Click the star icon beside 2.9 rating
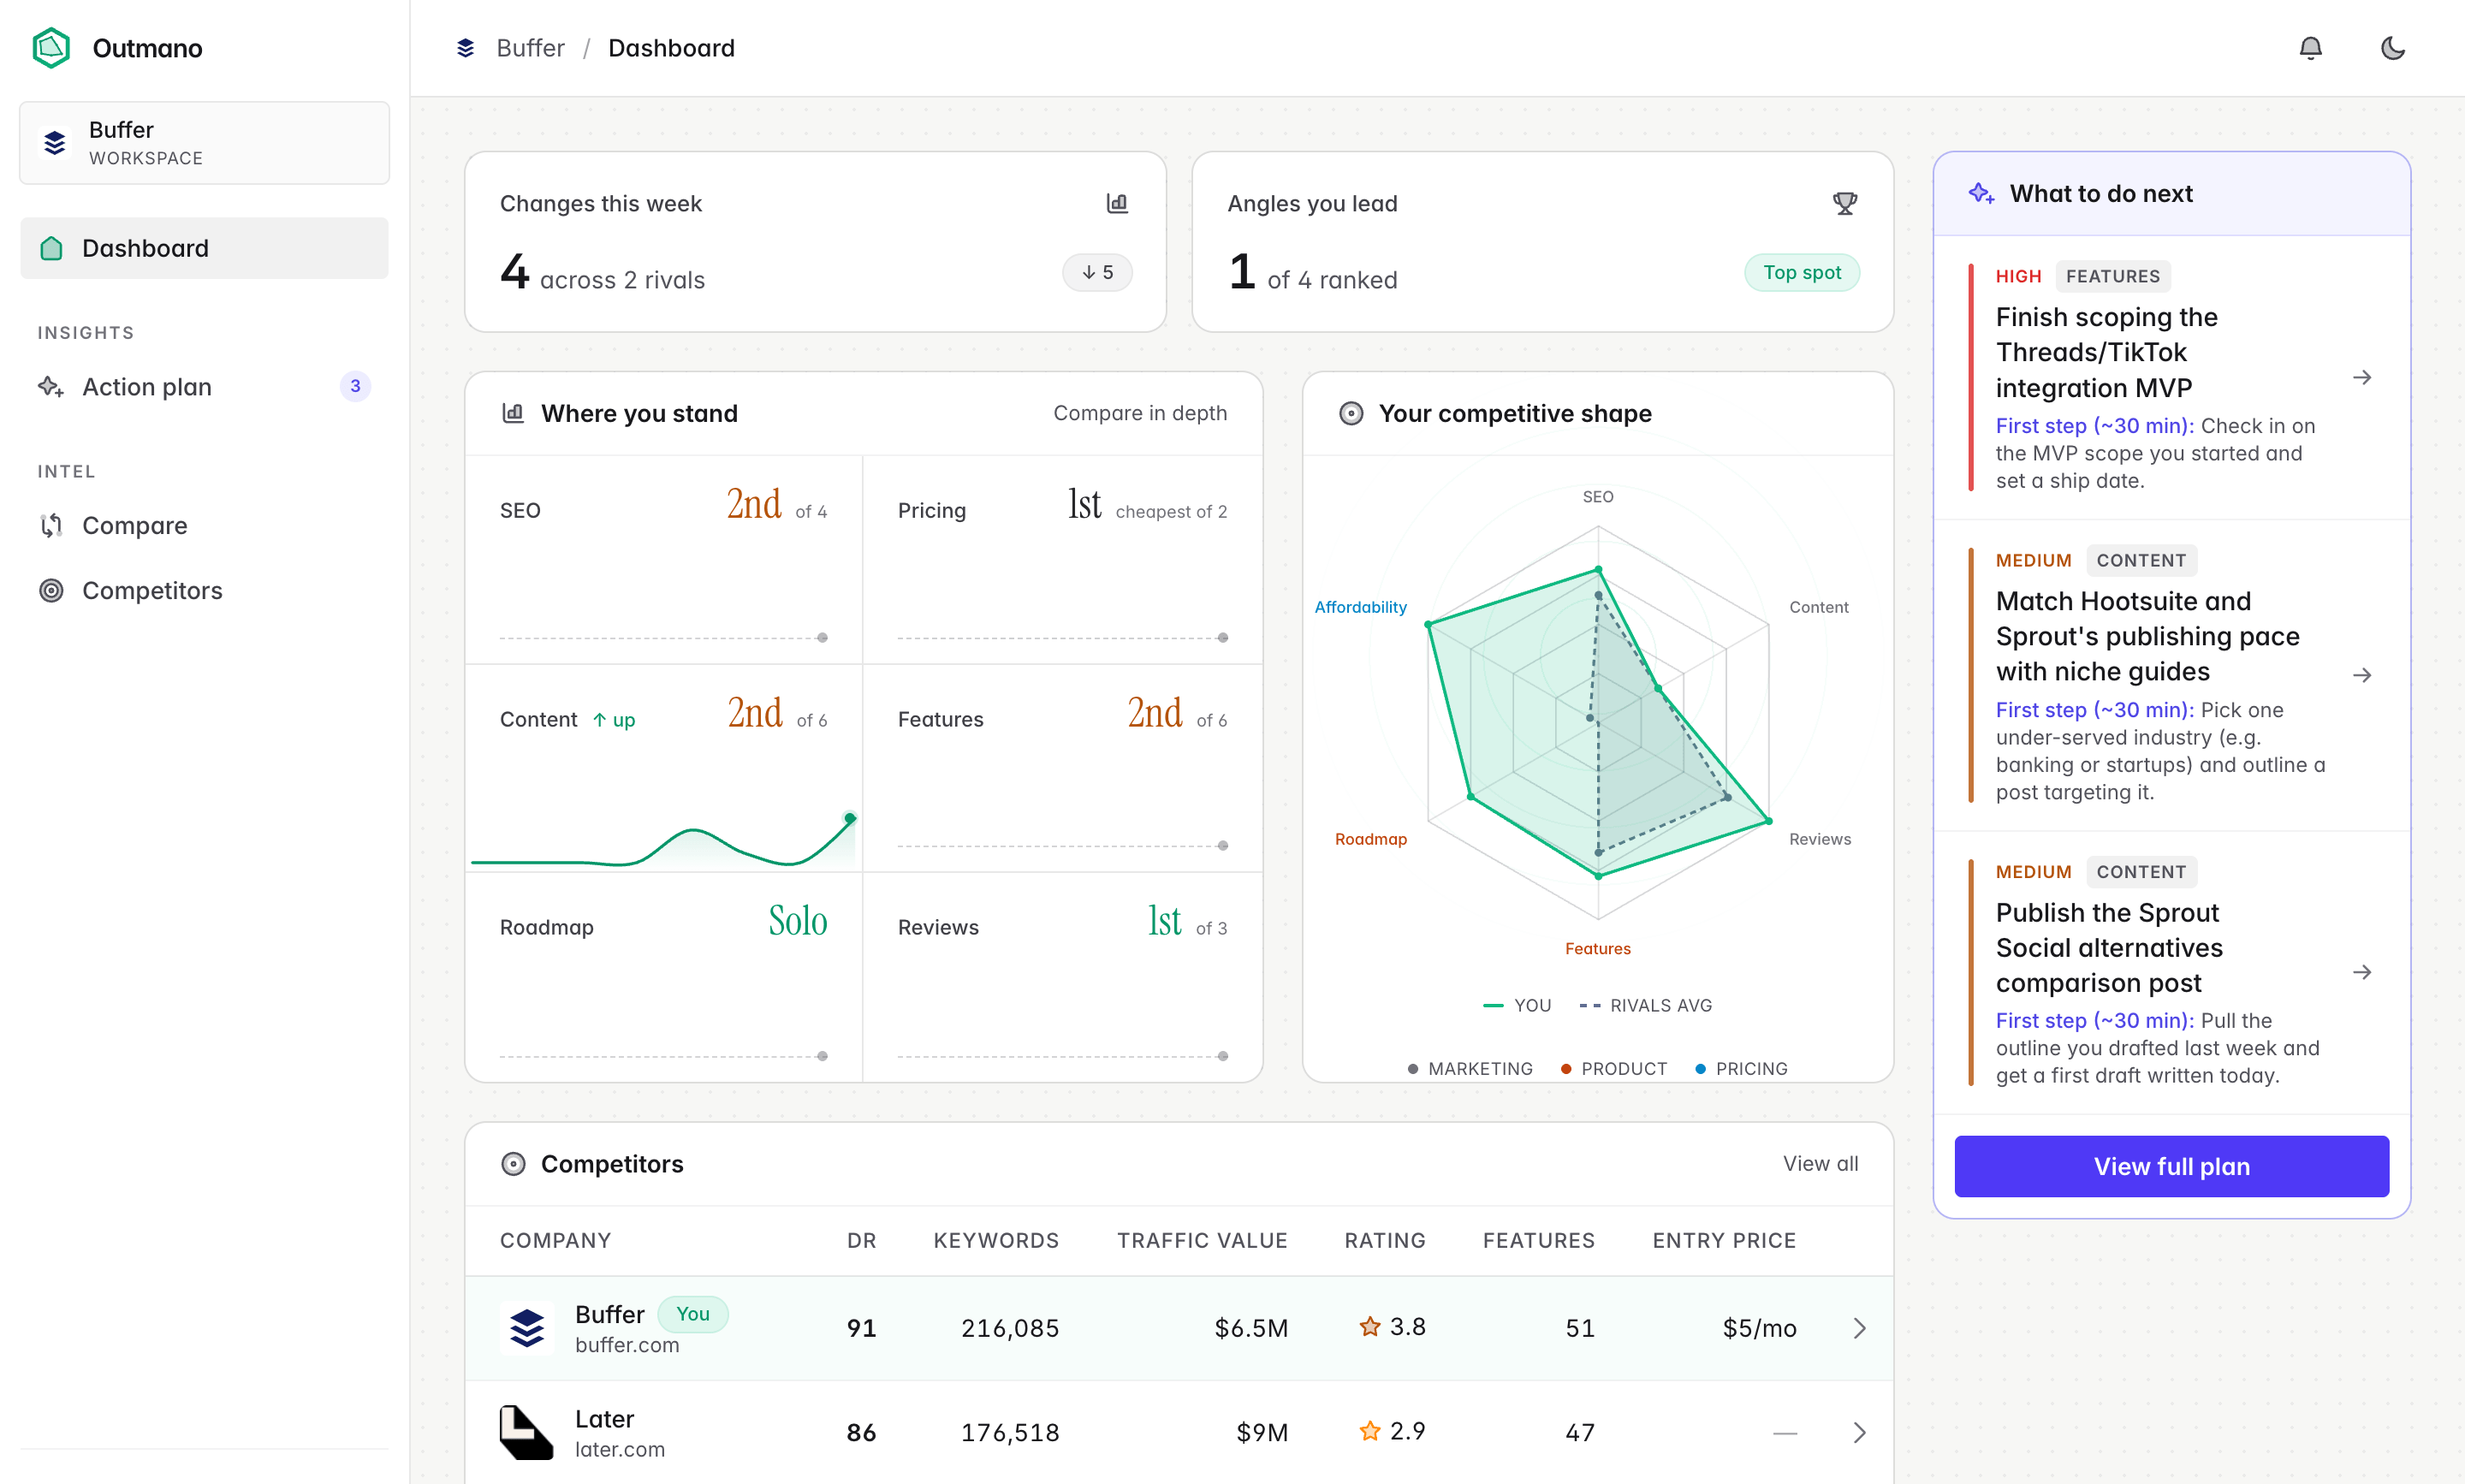 [x=1369, y=1431]
